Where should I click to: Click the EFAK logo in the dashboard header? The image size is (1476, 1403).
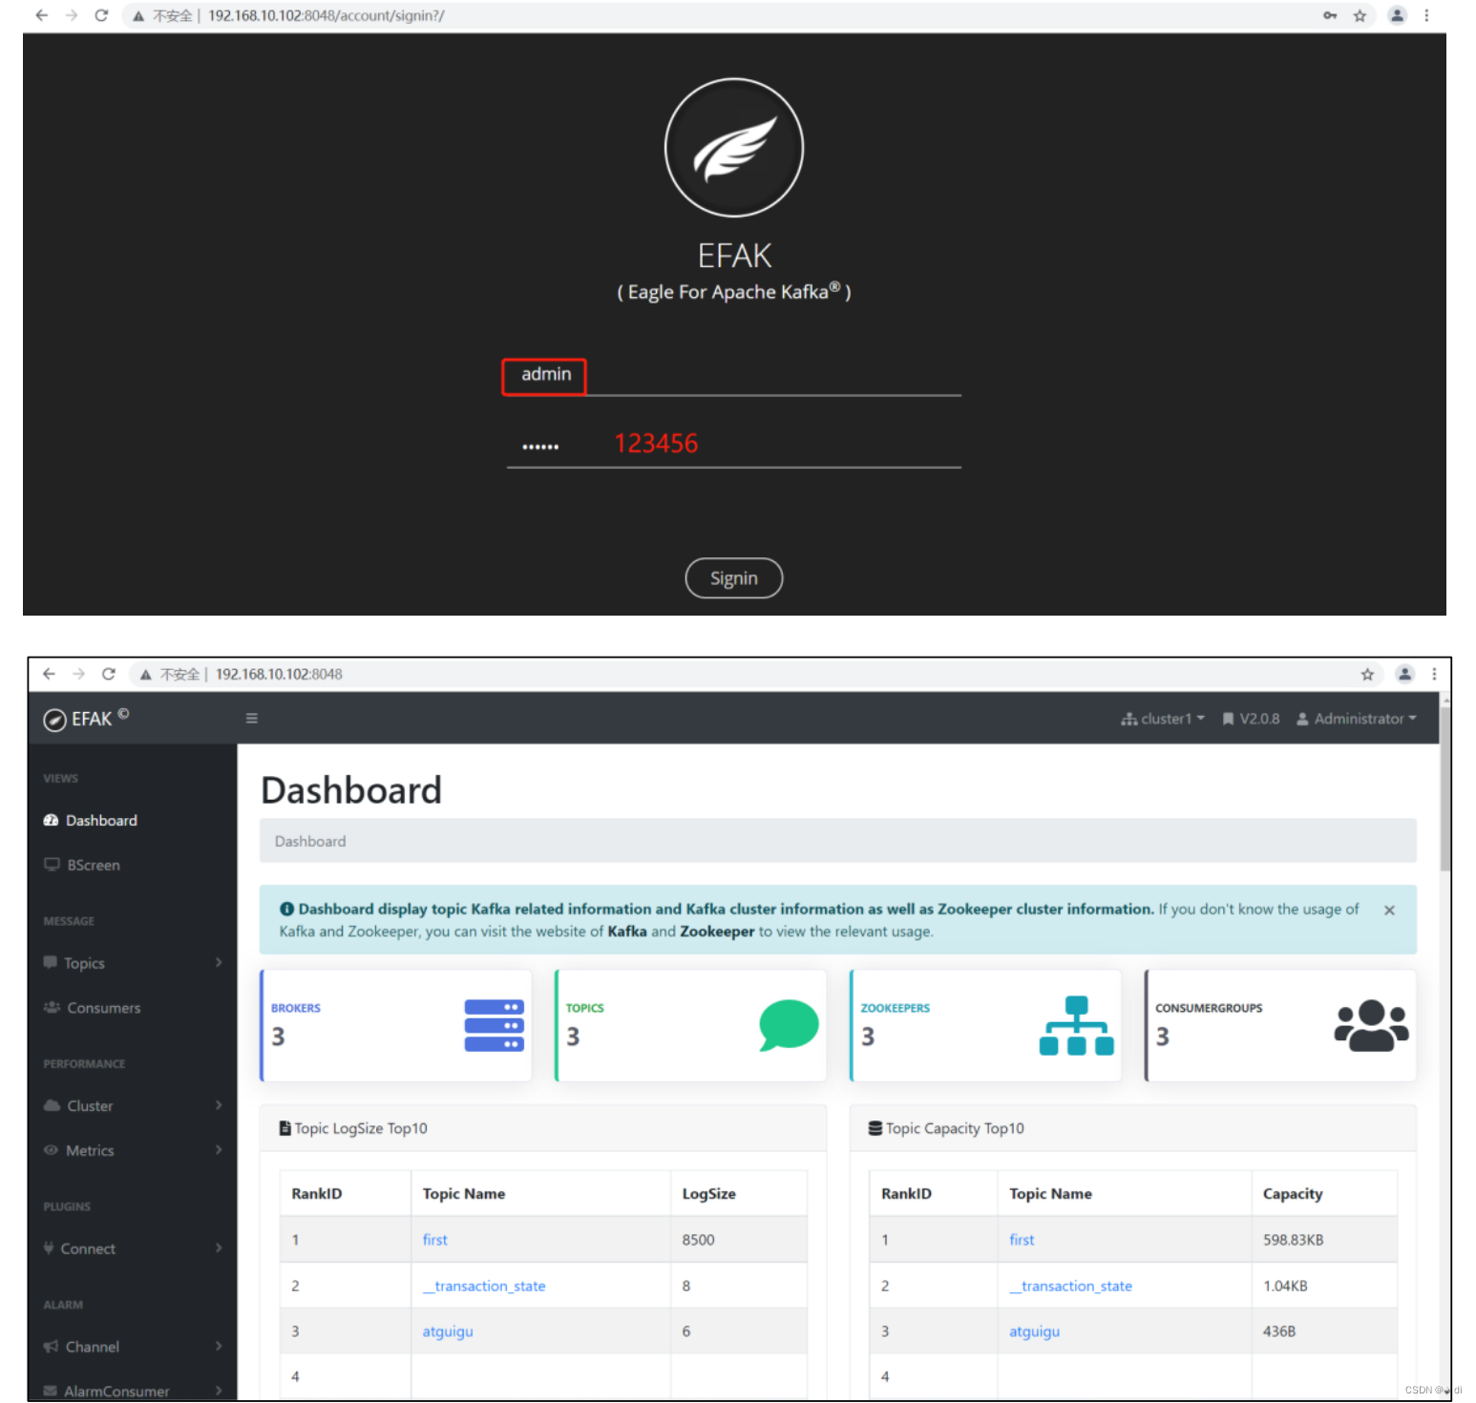tap(86, 719)
